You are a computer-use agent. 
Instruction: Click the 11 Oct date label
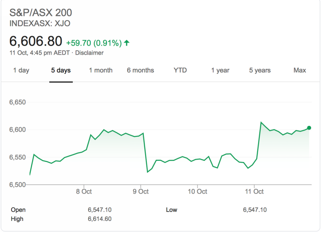[254, 191]
